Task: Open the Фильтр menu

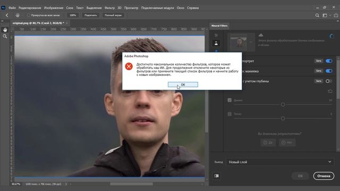Action: click(109, 8)
